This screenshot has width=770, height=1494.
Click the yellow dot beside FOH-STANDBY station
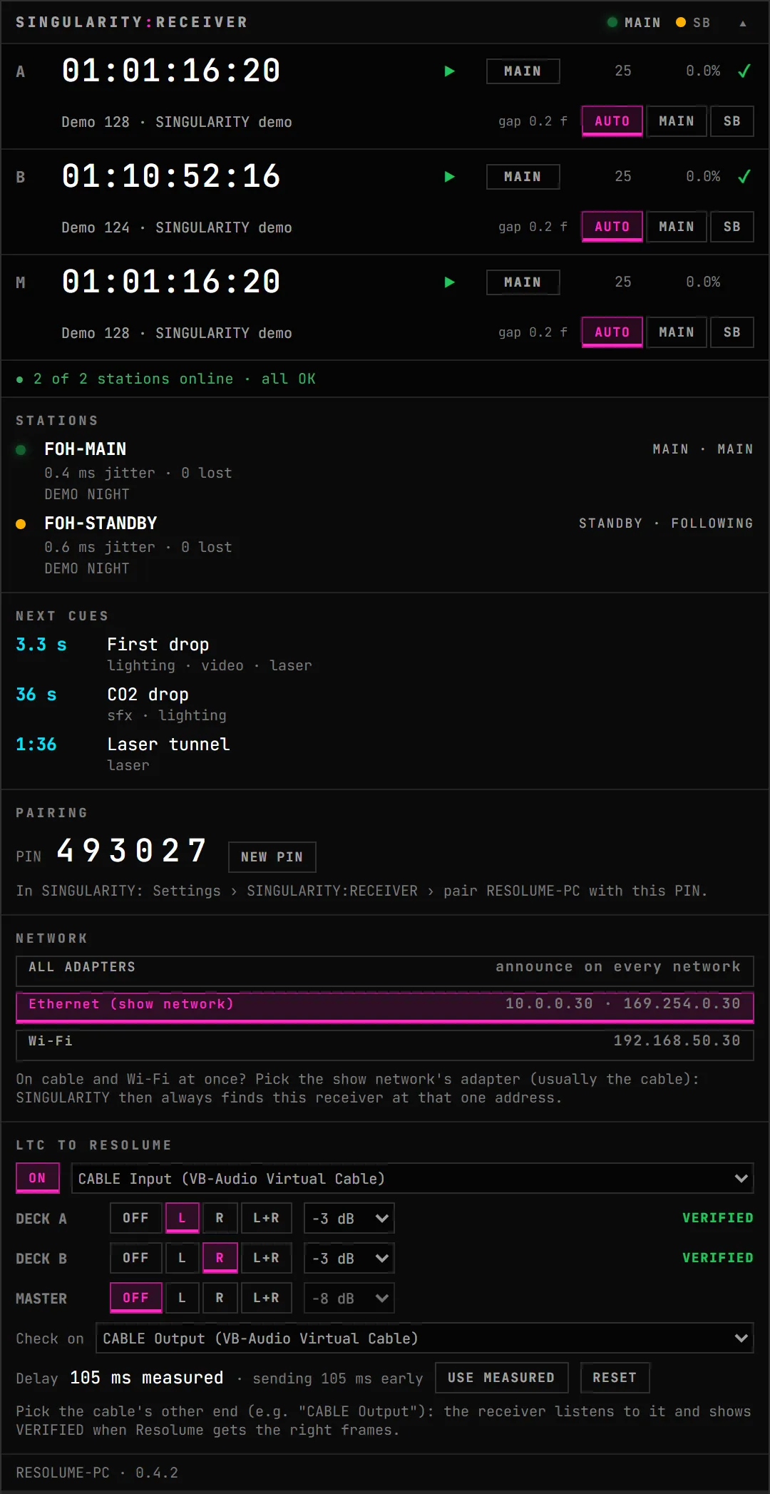(21, 523)
